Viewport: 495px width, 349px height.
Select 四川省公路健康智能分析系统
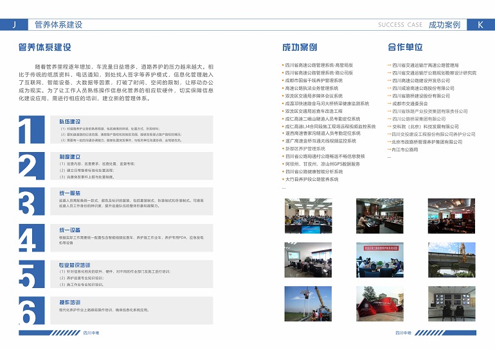point(314,172)
